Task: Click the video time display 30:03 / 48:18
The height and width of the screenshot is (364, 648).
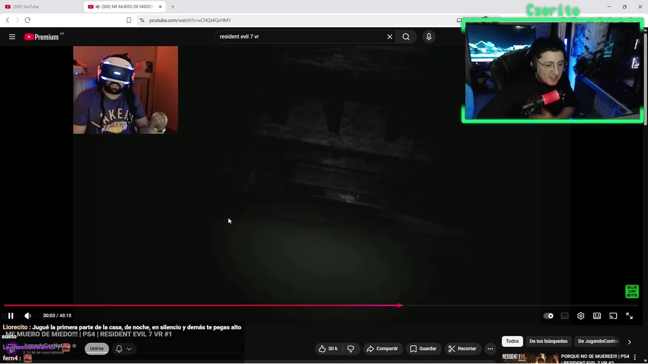Action: pos(57,315)
